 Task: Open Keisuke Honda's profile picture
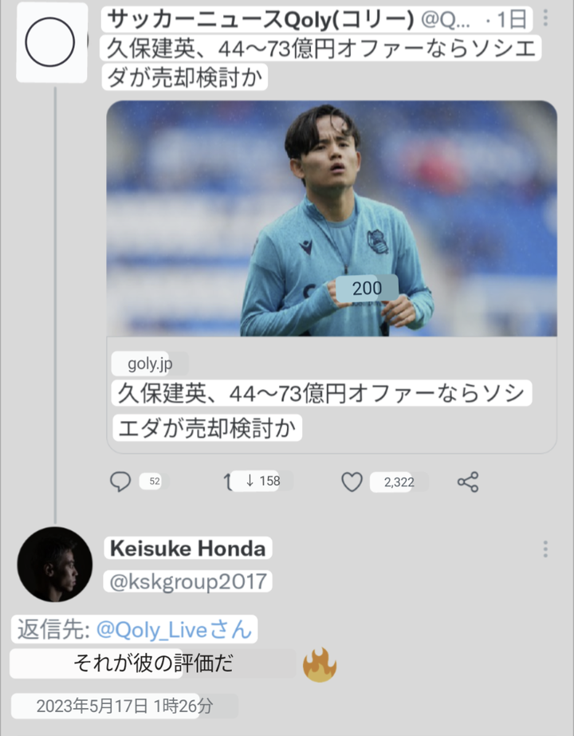click(55, 564)
